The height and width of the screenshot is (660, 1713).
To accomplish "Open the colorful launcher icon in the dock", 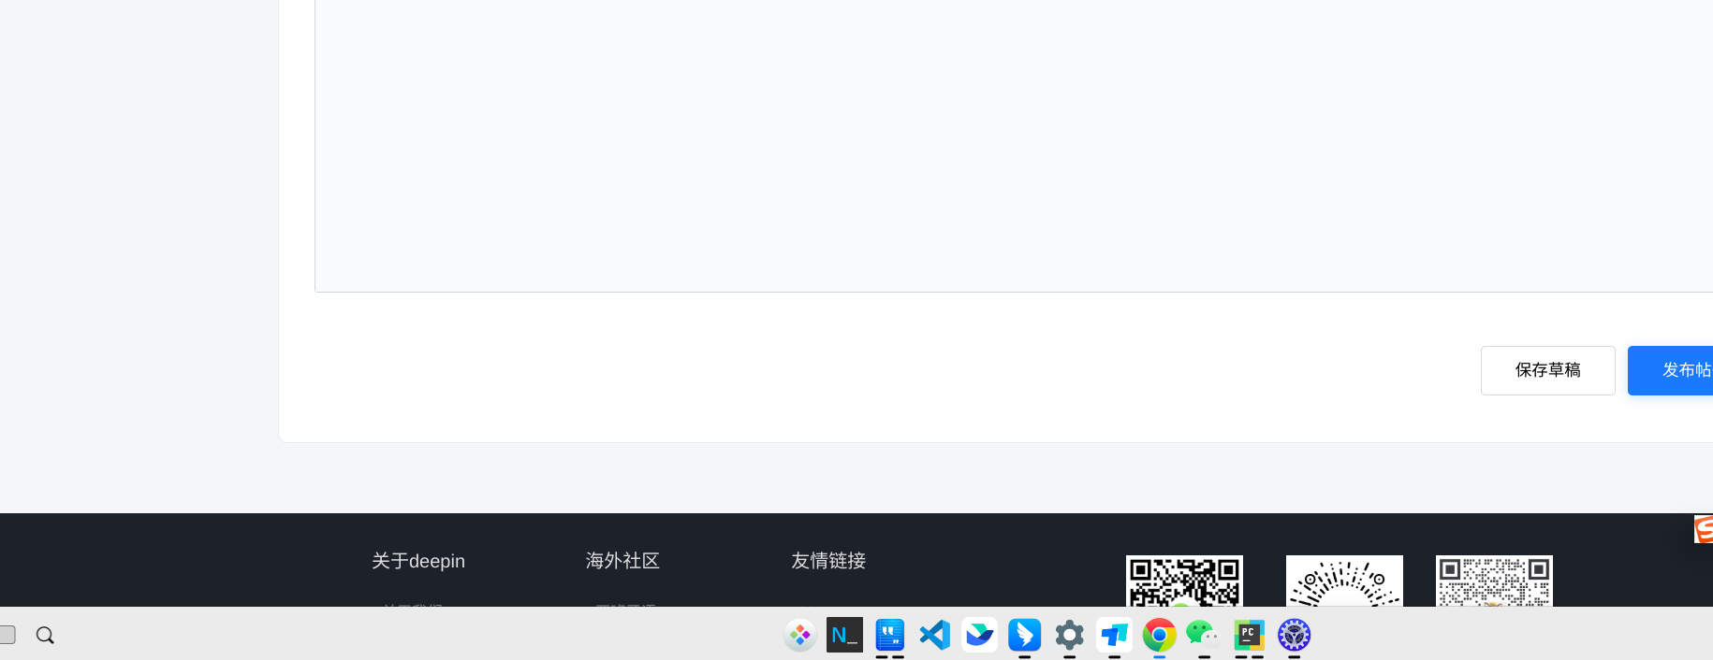I will coord(799,636).
